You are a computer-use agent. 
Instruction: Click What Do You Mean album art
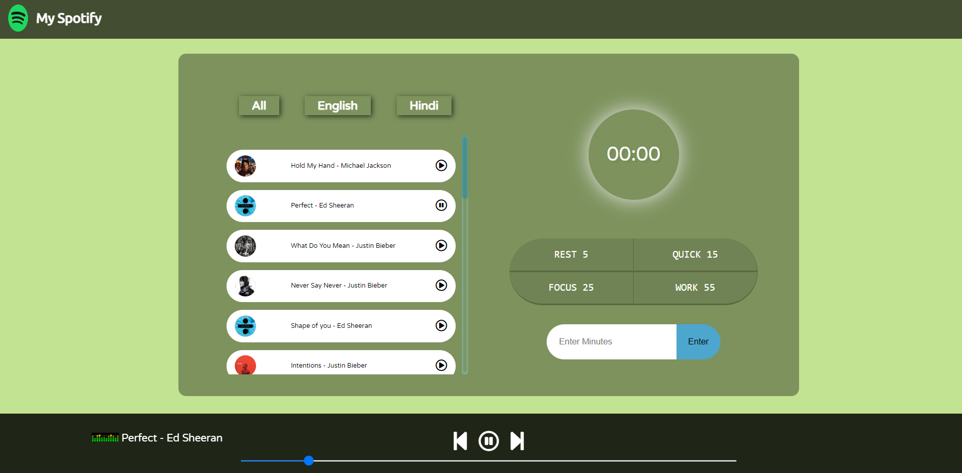point(245,246)
